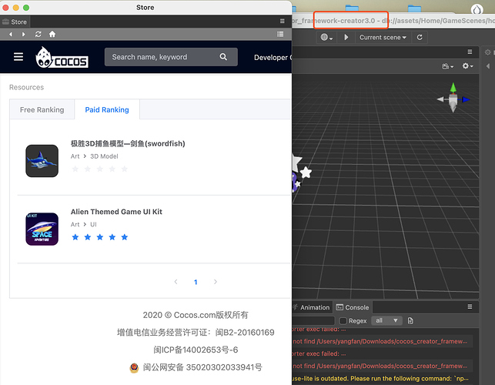The height and width of the screenshot is (385, 495).
Task: Open the Store home page icon
Action: [52, 34]
